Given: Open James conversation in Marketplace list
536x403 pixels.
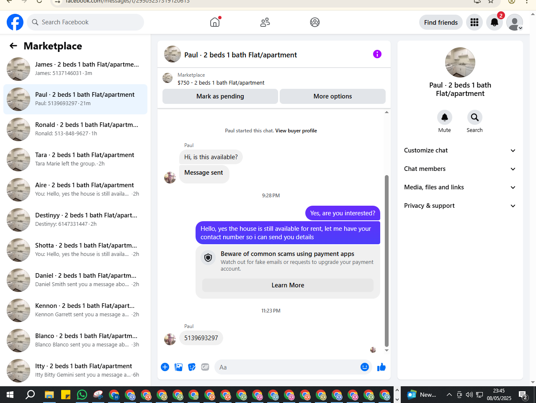Looking at the screenshot, I should (75, 69).
